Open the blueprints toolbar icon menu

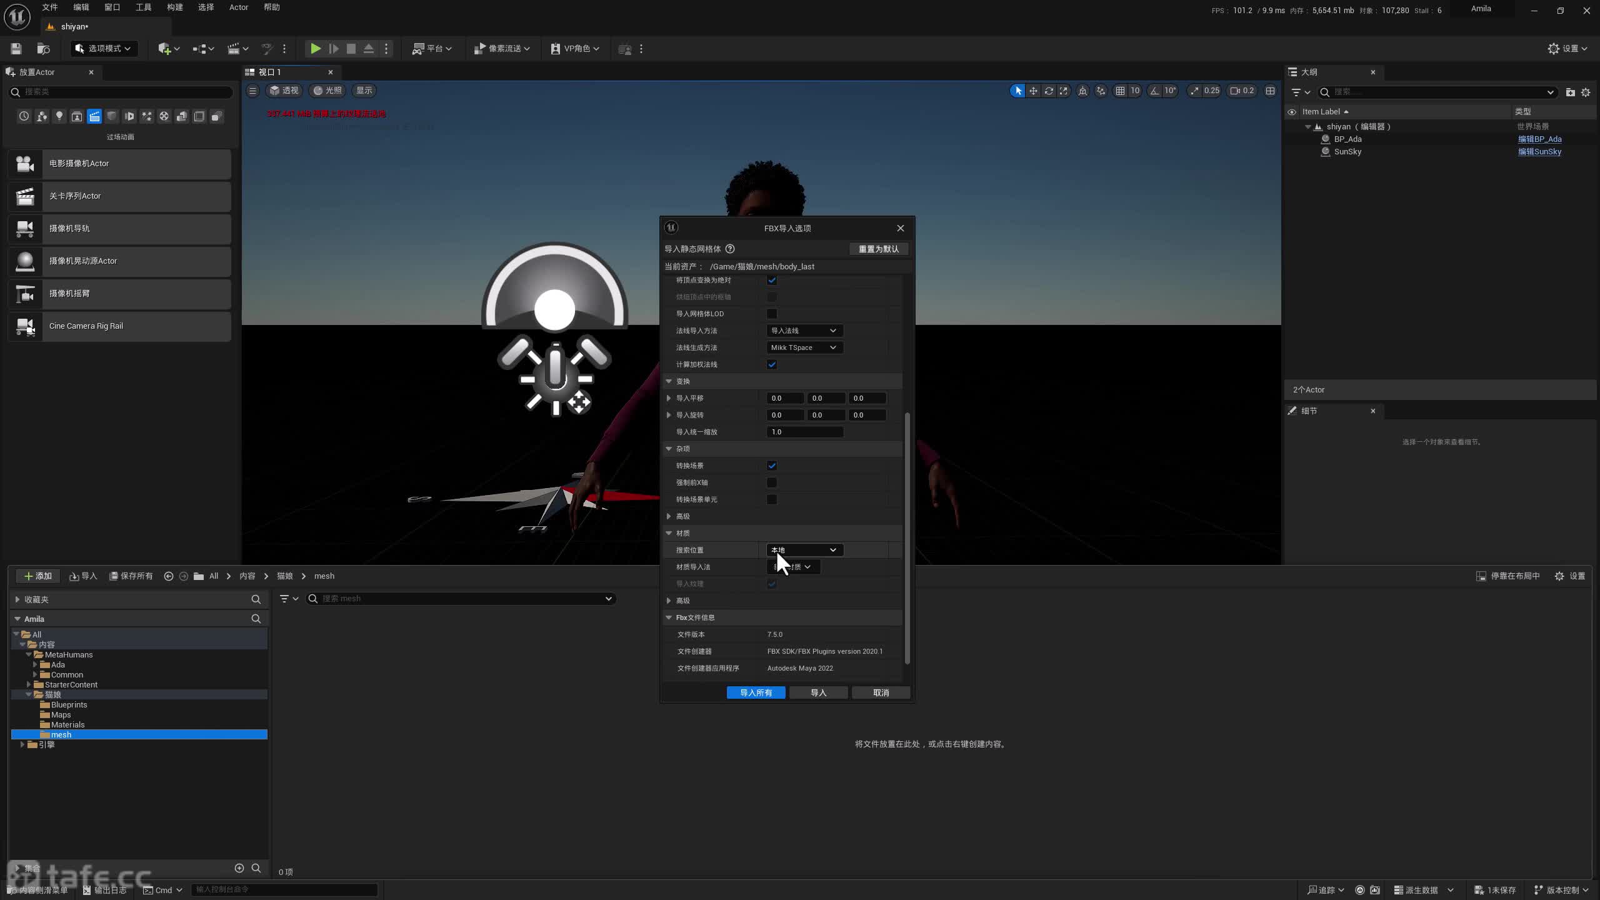point(203,49)
